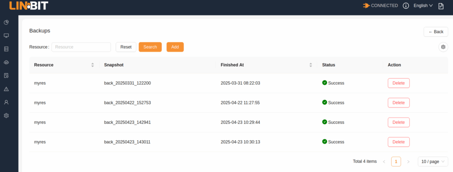This screenshot has height=172, width=453.
Task: Click the orange Add button
Action: coord(175,47)
